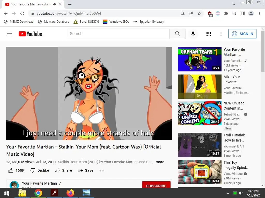The image size is (265, 198).
Task: Save the video to a playlist
Action: (x=85, y=170)
